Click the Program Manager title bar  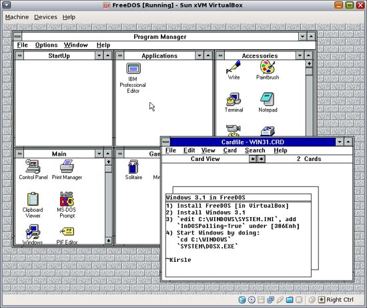point(160,37)
